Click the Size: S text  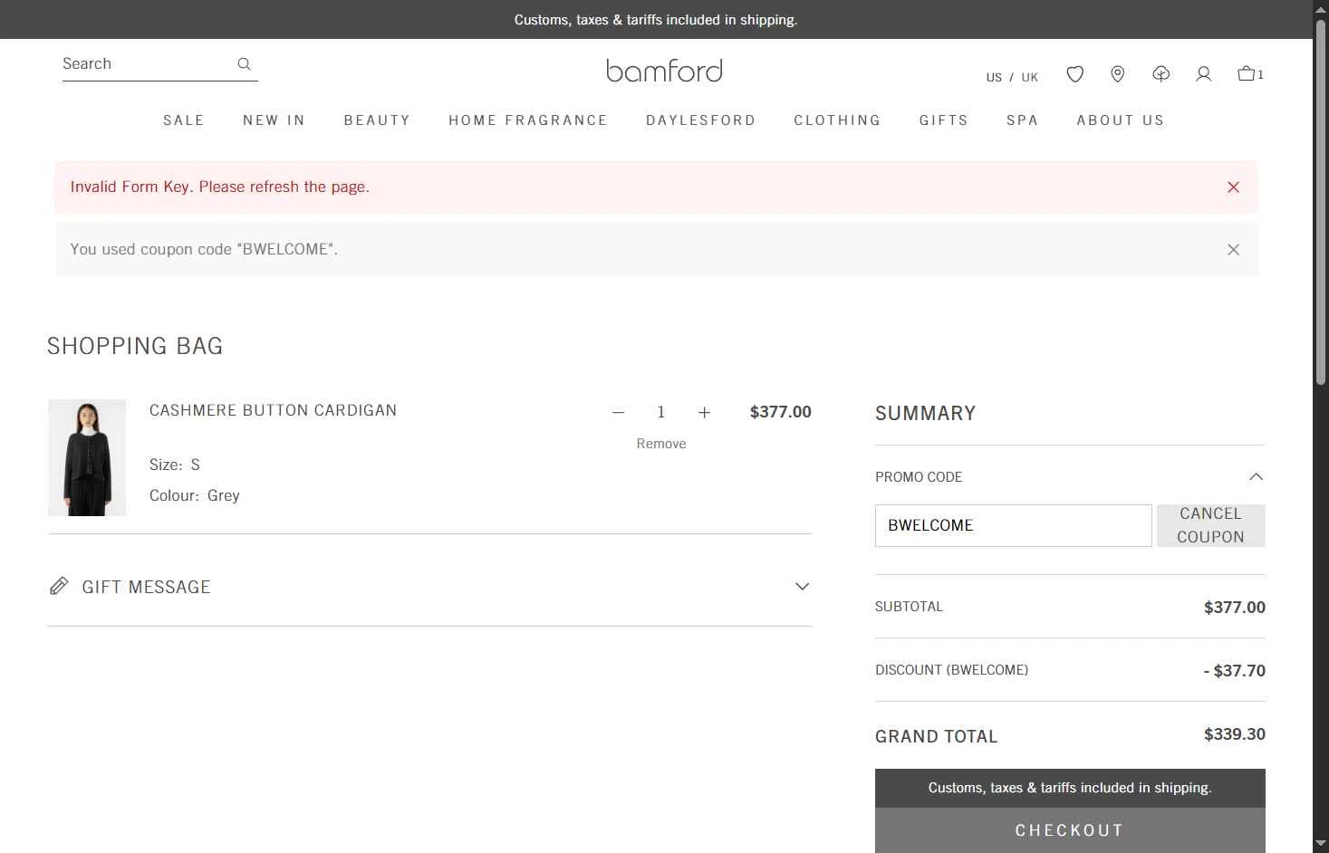click(x=175, y=465)
